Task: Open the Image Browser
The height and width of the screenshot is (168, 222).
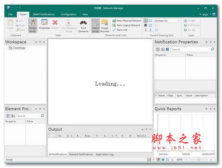Action: 105,26
